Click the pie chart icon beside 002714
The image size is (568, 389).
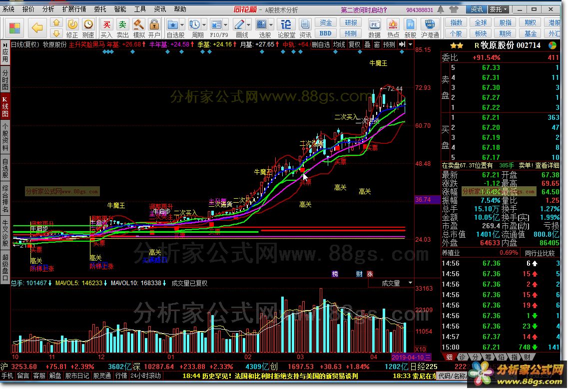(x=553, y=45)
